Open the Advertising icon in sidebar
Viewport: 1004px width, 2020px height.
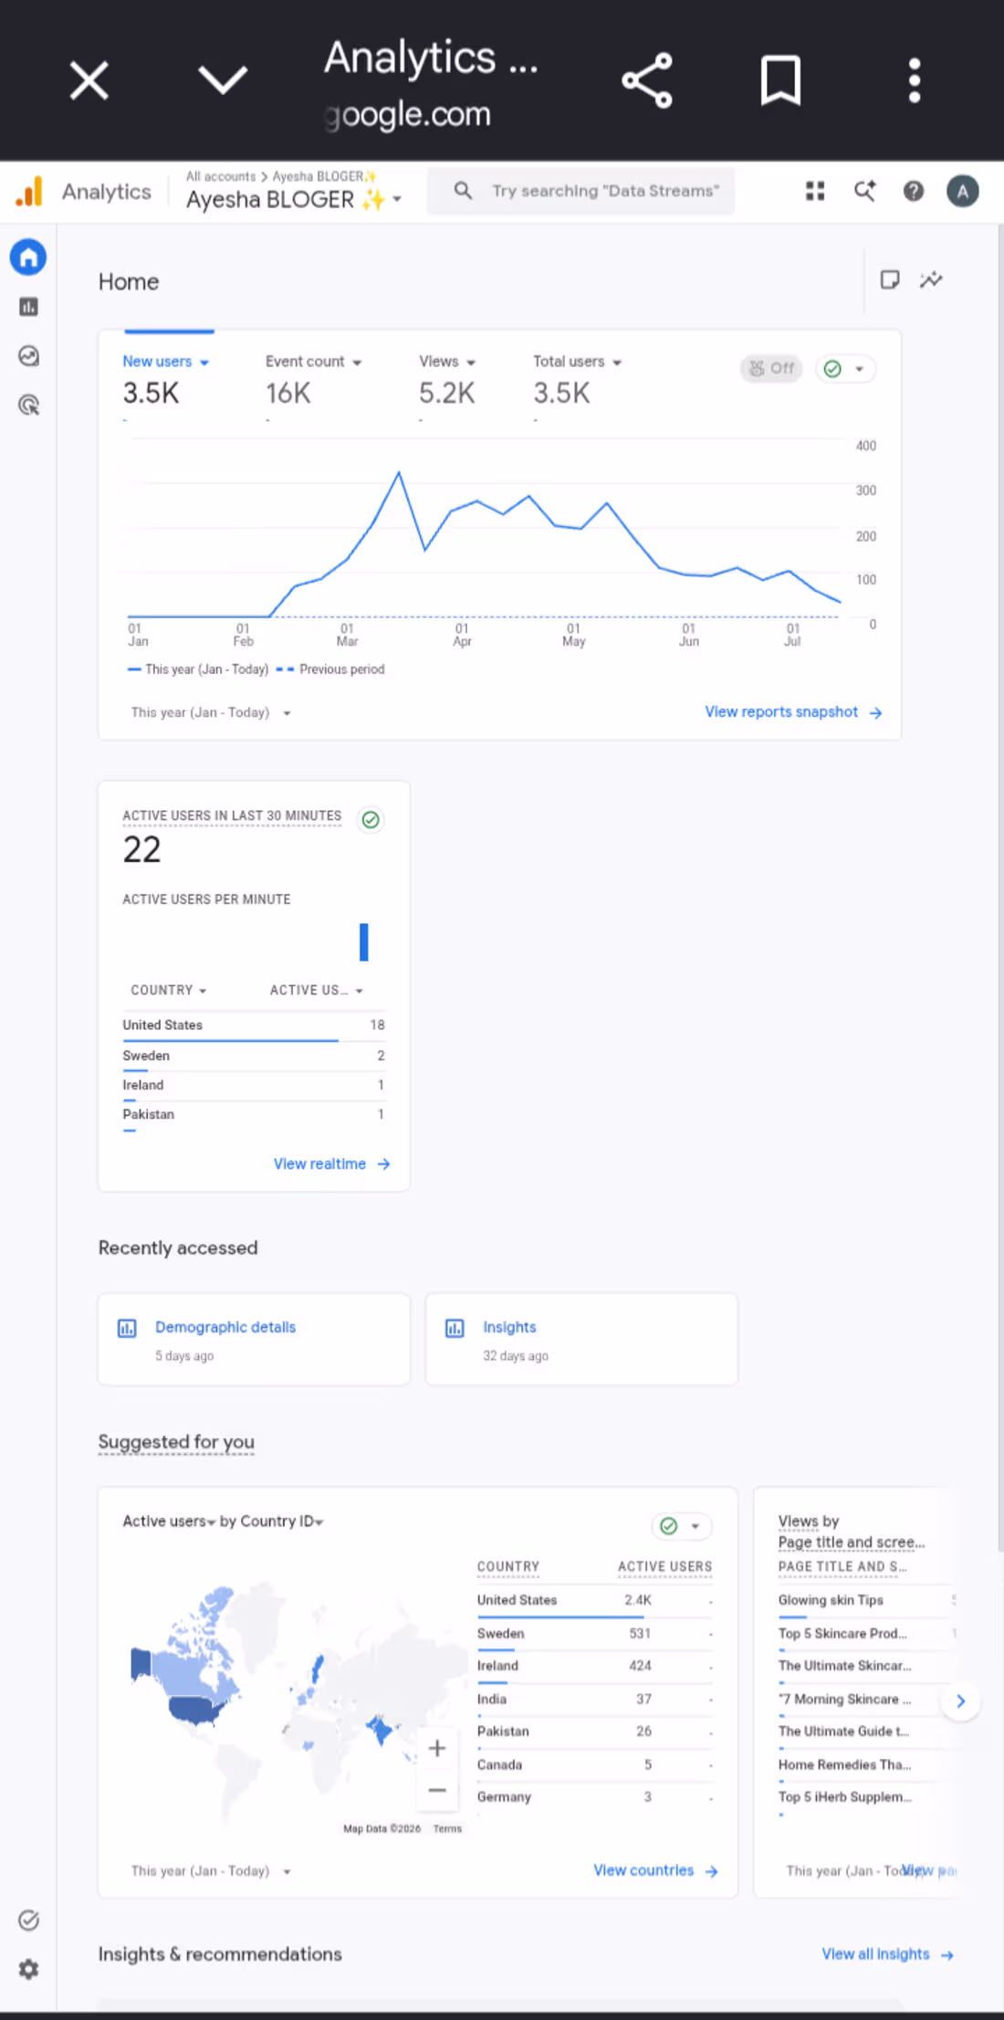point(28,405)
